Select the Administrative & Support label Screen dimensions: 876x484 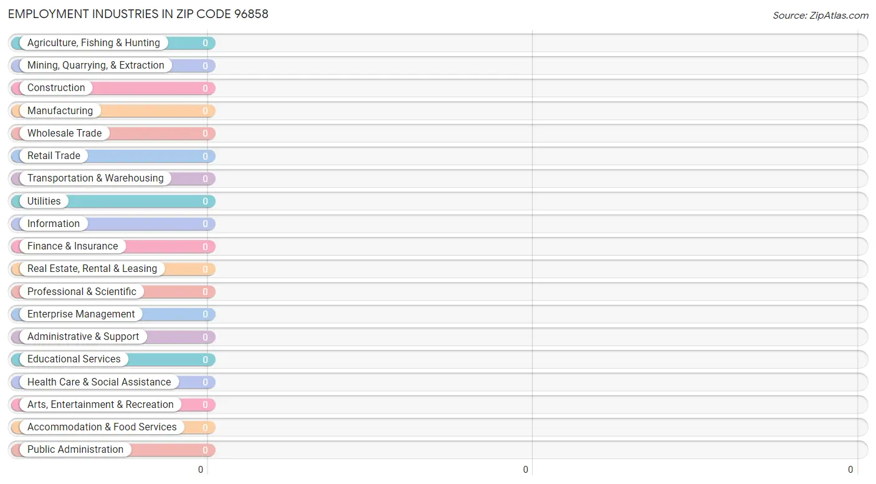[83, 337]
